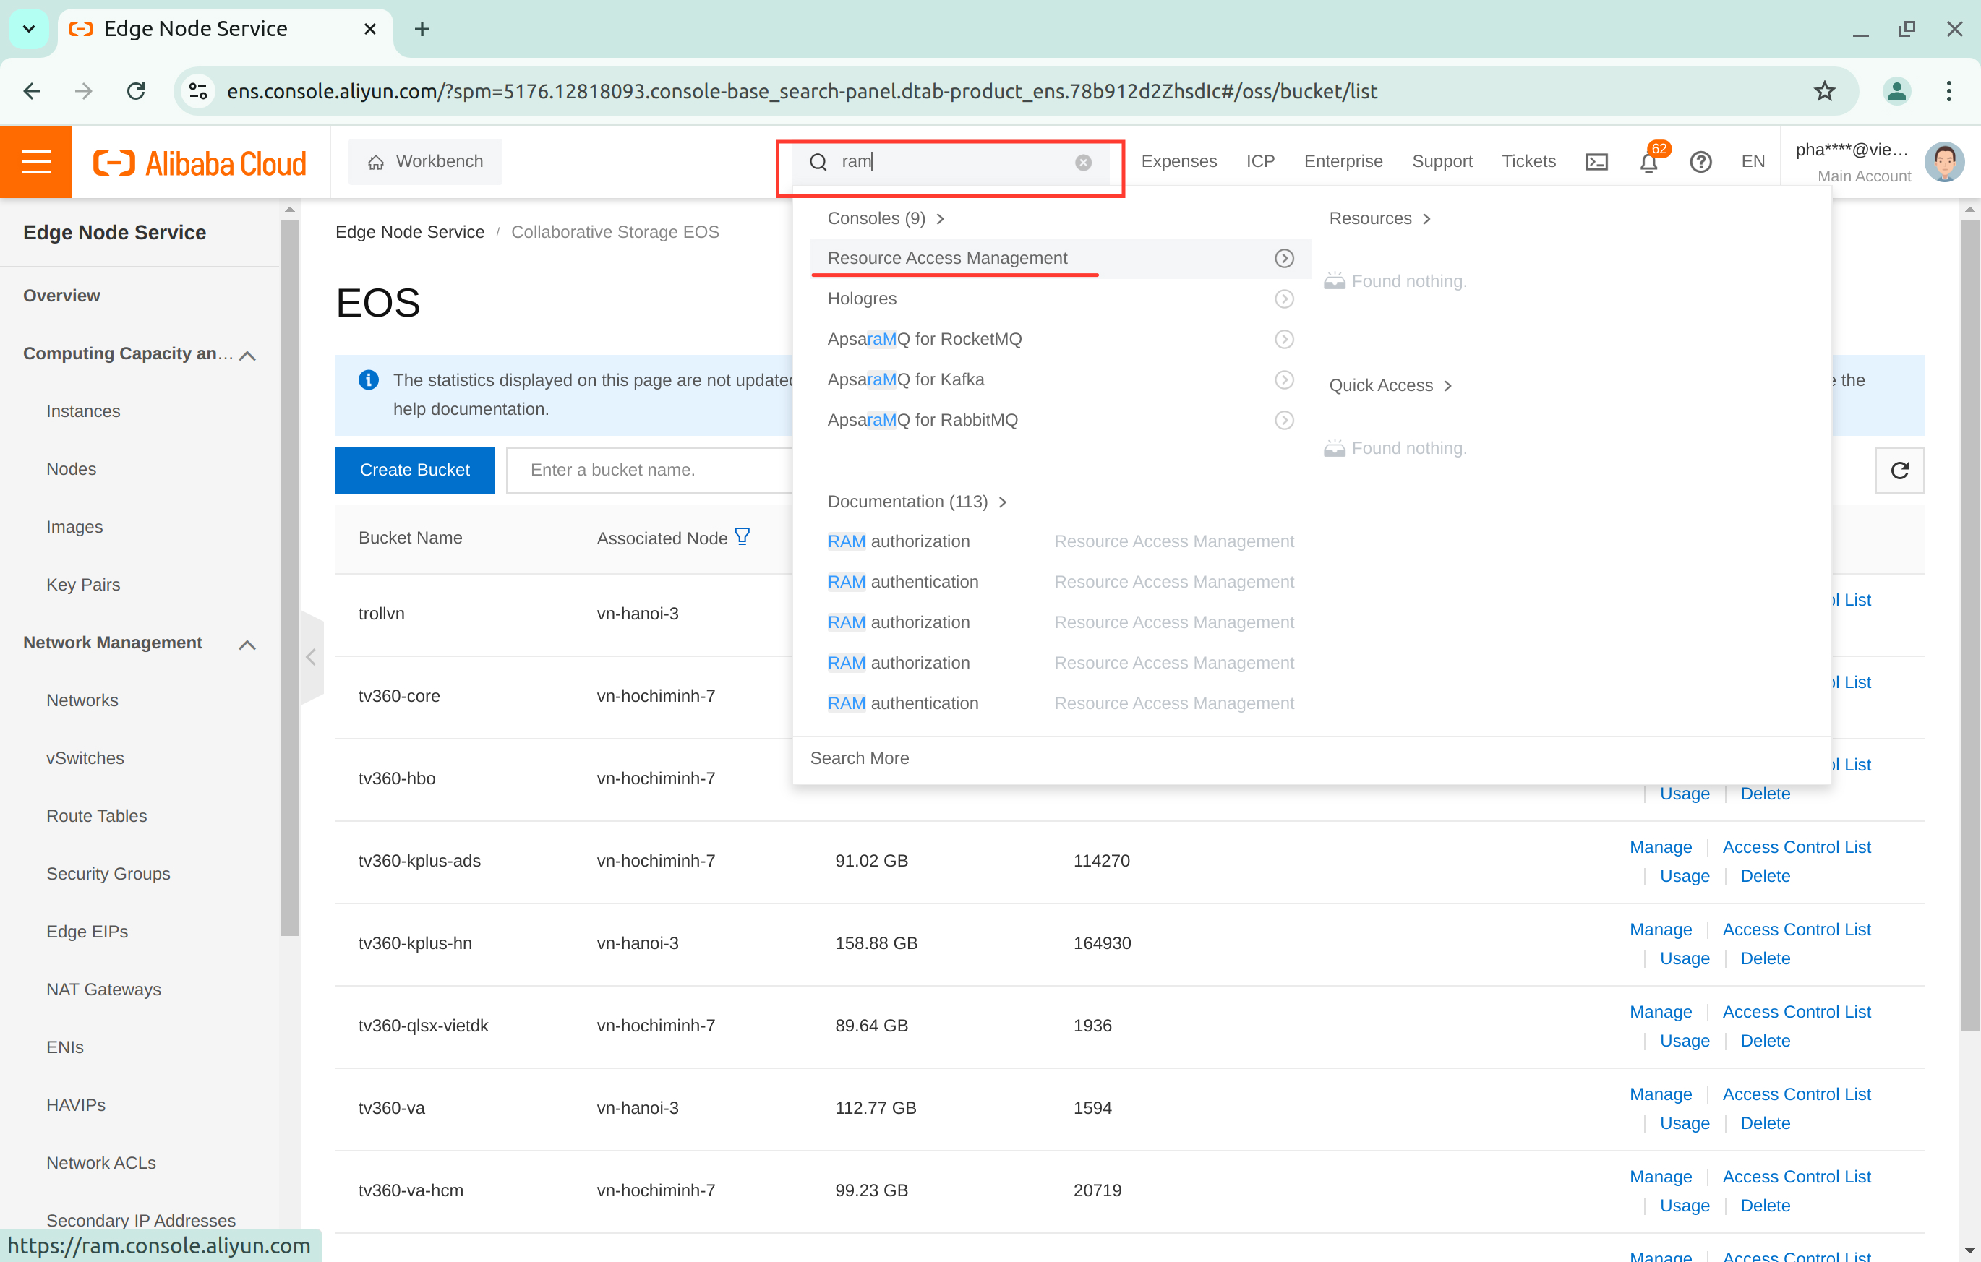Screen dimensions: 1981x1262
Task: Bookmark this page with the star icon
Action: [x=1824, y=91]
